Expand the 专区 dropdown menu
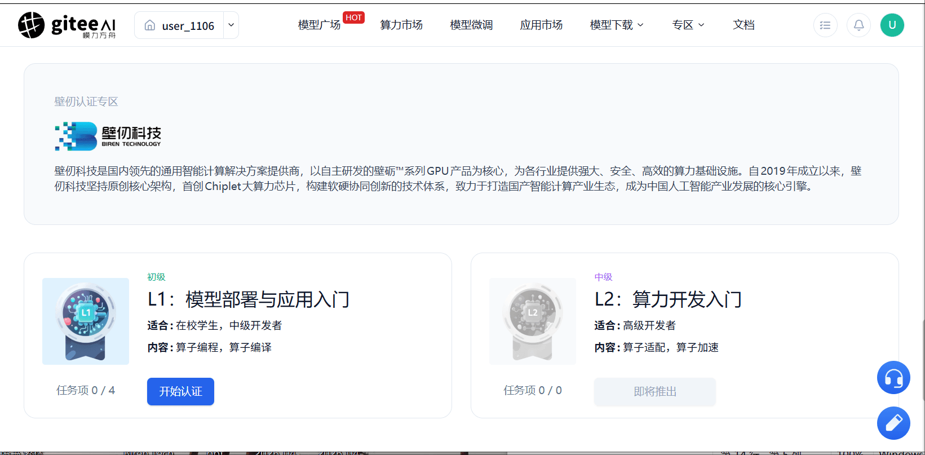Screen dimensions: 925x455 tap(688, 25)
